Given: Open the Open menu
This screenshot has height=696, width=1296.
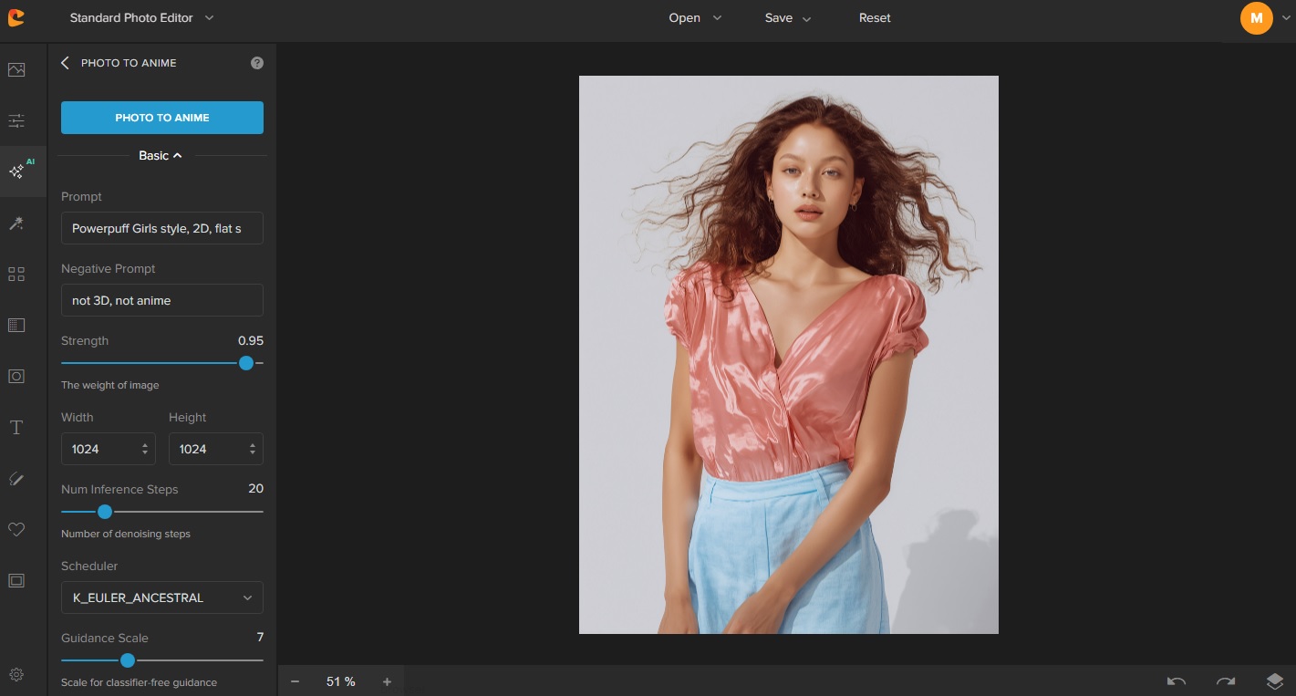Looking at the screenshot, I should click(694, 18).
